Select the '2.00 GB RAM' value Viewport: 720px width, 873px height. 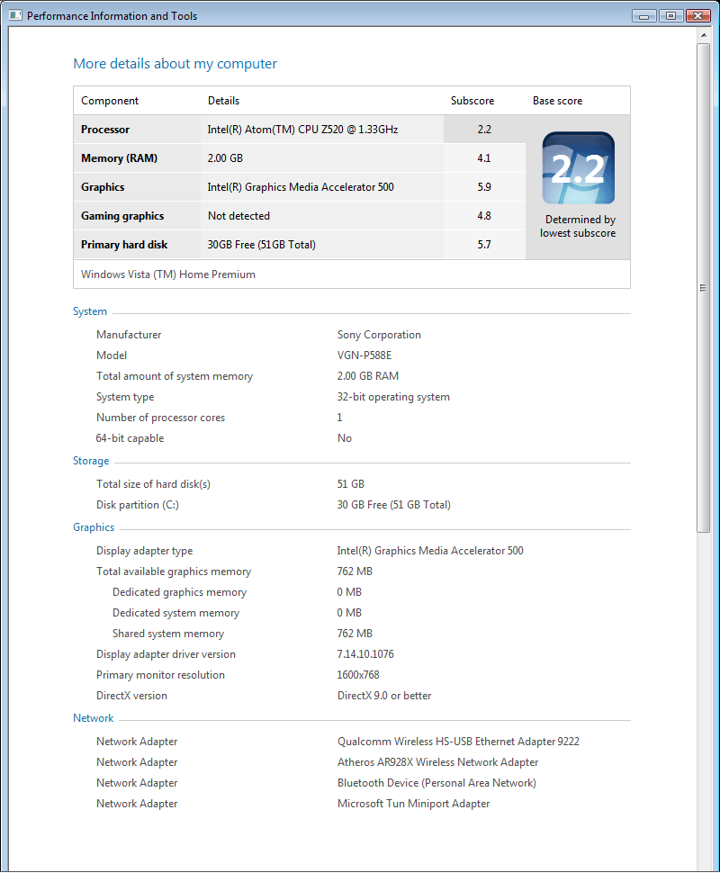click(x=367, y=376)
